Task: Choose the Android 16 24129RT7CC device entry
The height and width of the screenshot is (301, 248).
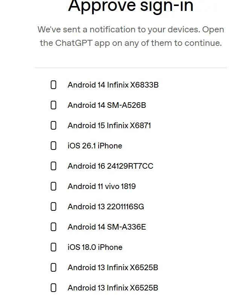Action: click(x=110, y=166)
